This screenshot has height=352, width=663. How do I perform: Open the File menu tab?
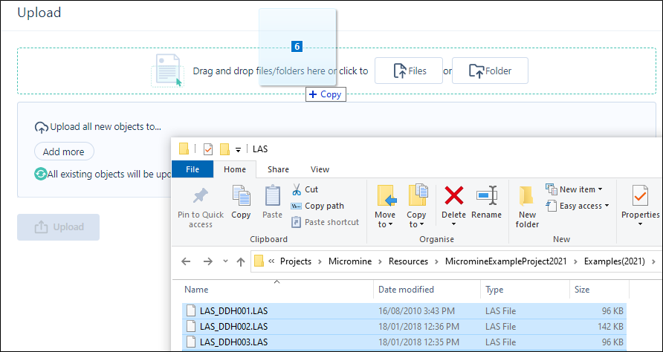[x=193, y=169]
